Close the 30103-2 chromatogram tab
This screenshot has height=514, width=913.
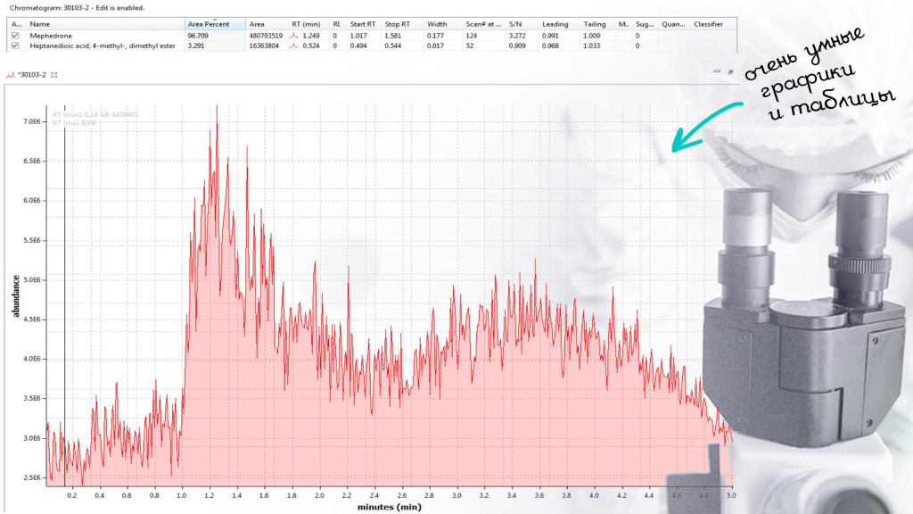(54, 76)
